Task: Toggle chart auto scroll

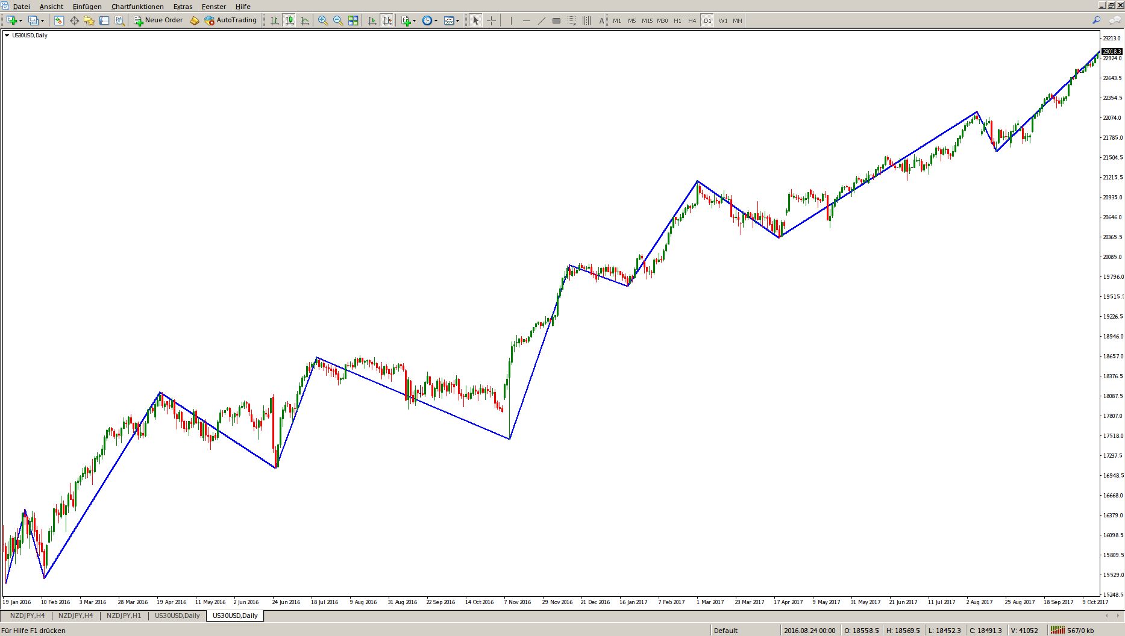Action: tap(372, 20)
